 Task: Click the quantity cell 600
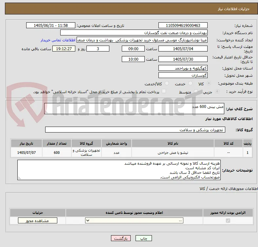click(x=57, y=153)
